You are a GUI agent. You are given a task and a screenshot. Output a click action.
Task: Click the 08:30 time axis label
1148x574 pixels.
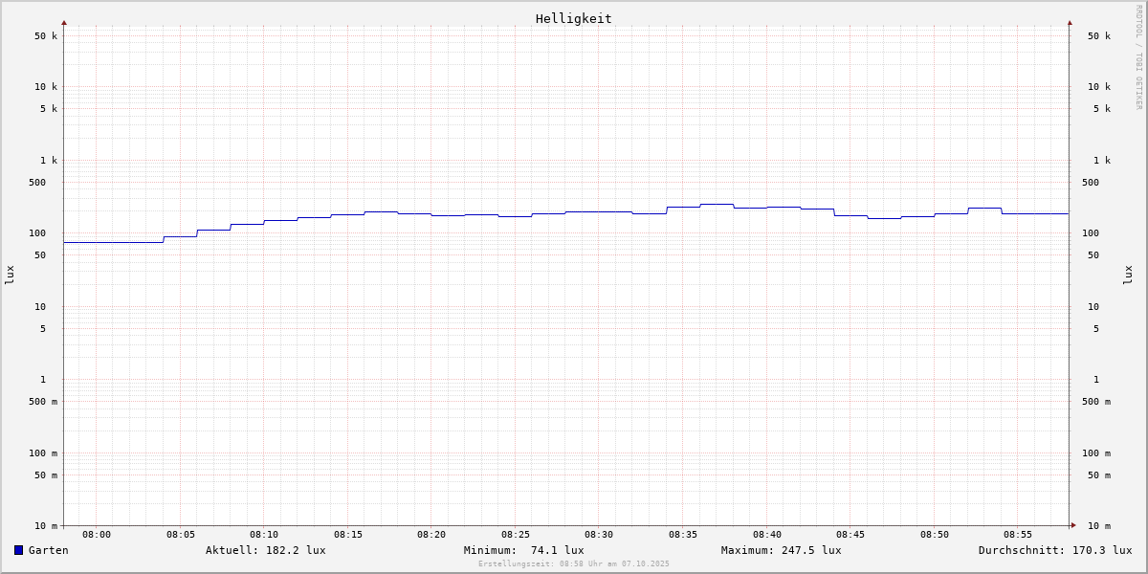click(599, 535)
